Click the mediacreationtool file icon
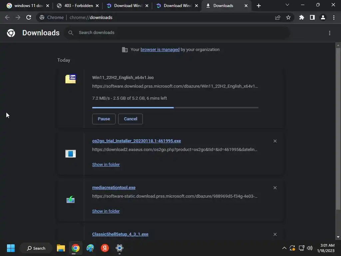Image resolution: width=341 pixels, height=256 pixels. tap(71, 199)
